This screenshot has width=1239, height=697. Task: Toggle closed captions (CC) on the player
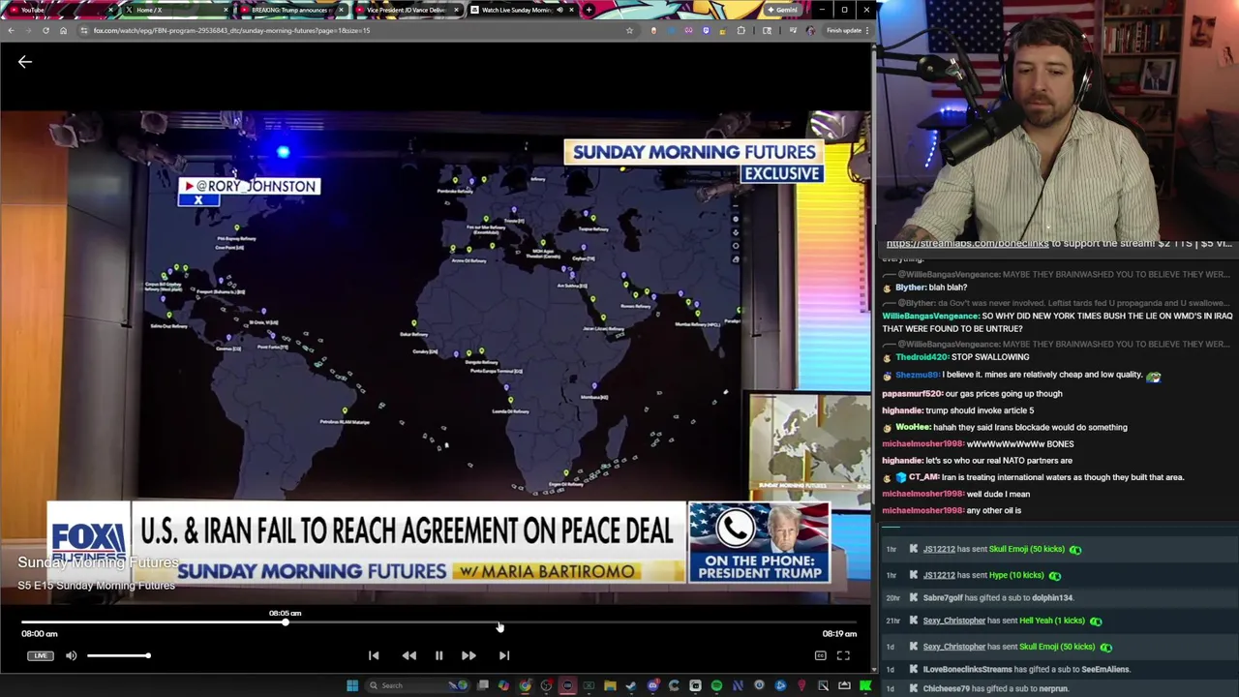point(820,655)
